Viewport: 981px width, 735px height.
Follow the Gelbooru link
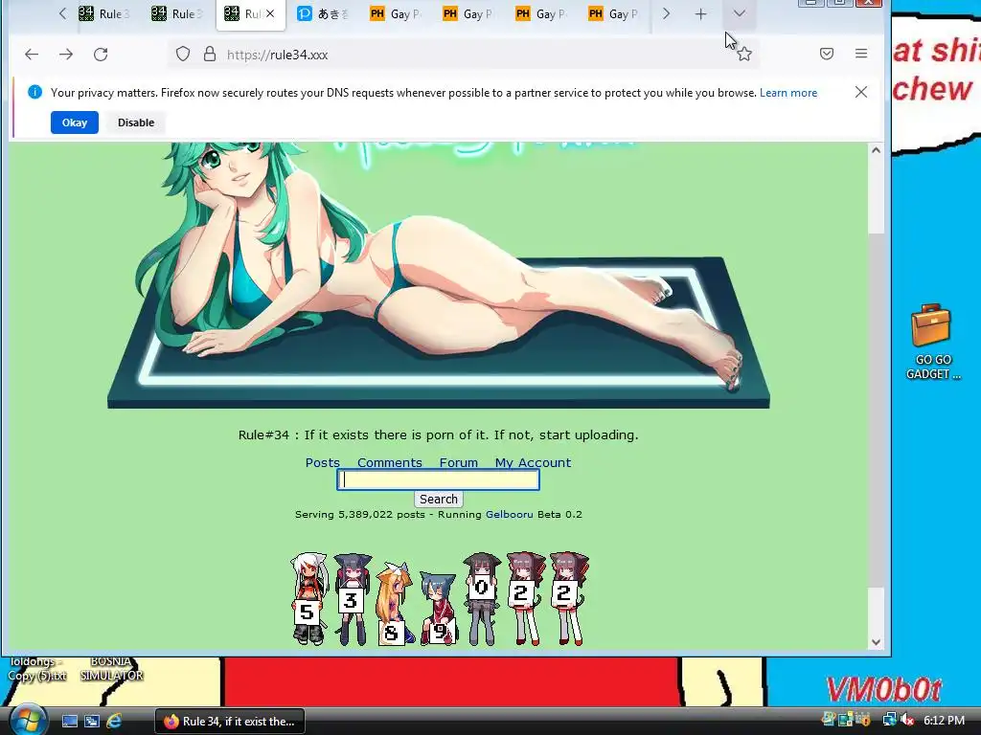click(510, 514)
